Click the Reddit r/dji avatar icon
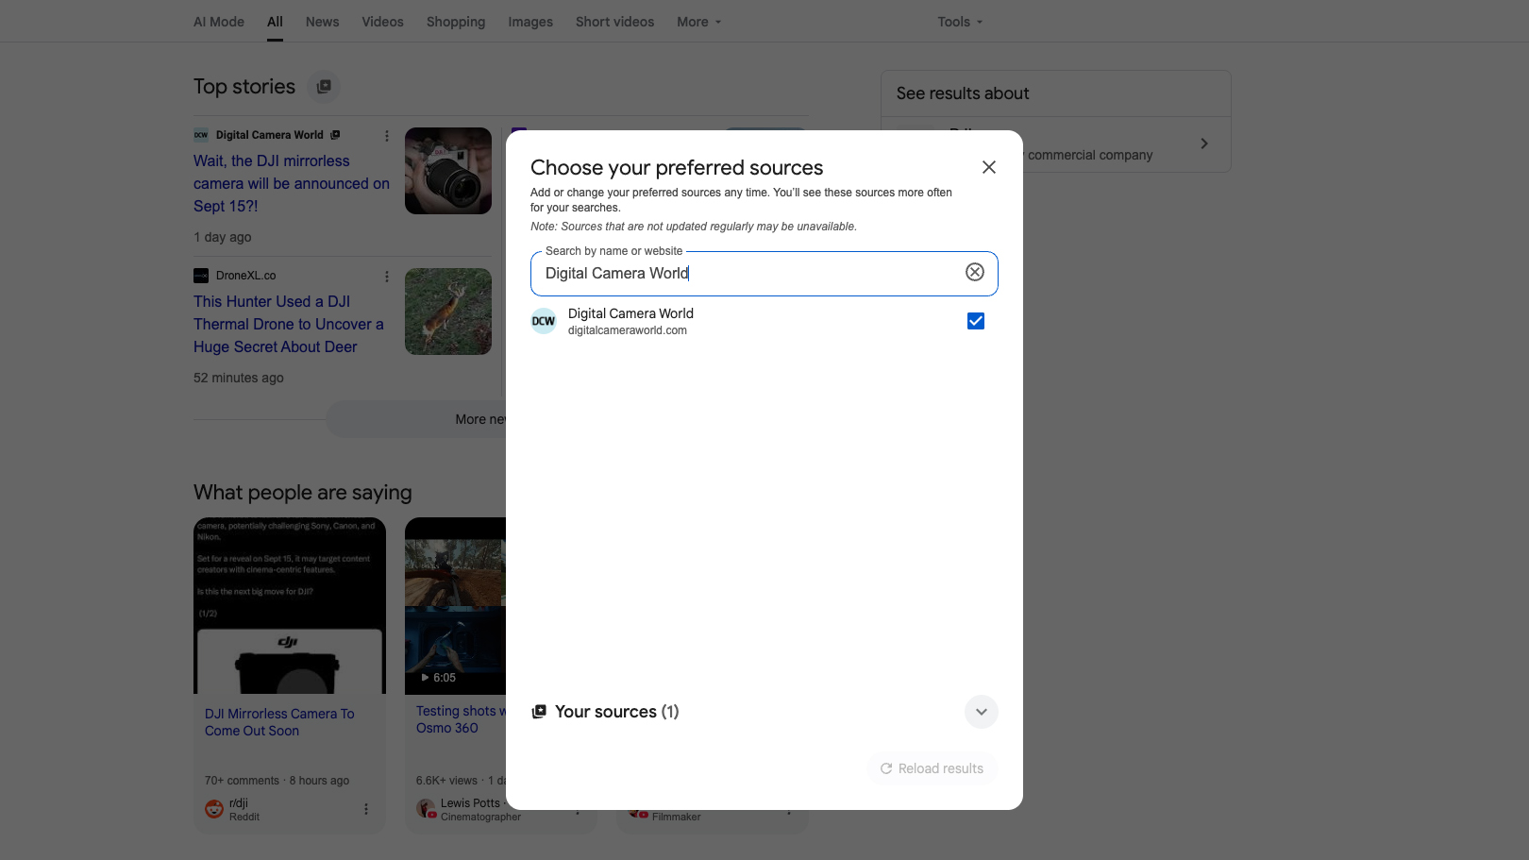Image resolution: width=1529 pixels, height=860 pixels. click(214, 809)
